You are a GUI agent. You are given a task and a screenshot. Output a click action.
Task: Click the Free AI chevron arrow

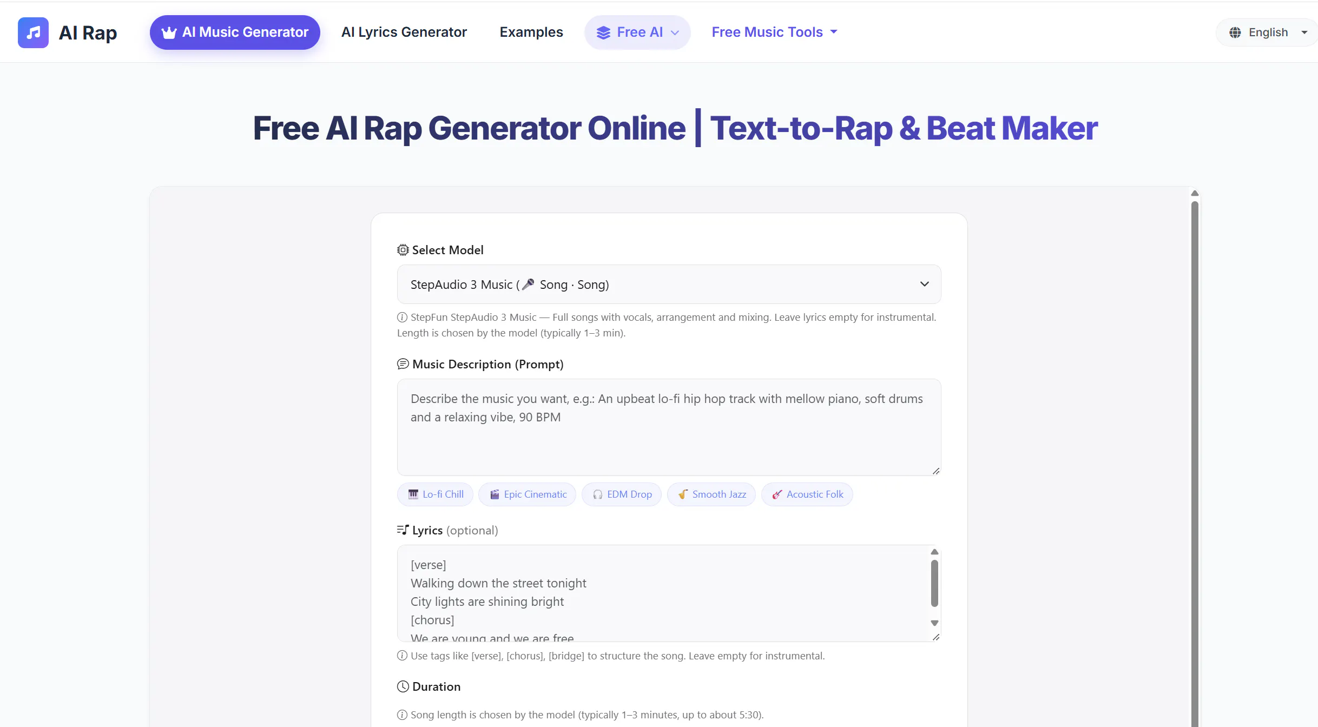(675, 32)
